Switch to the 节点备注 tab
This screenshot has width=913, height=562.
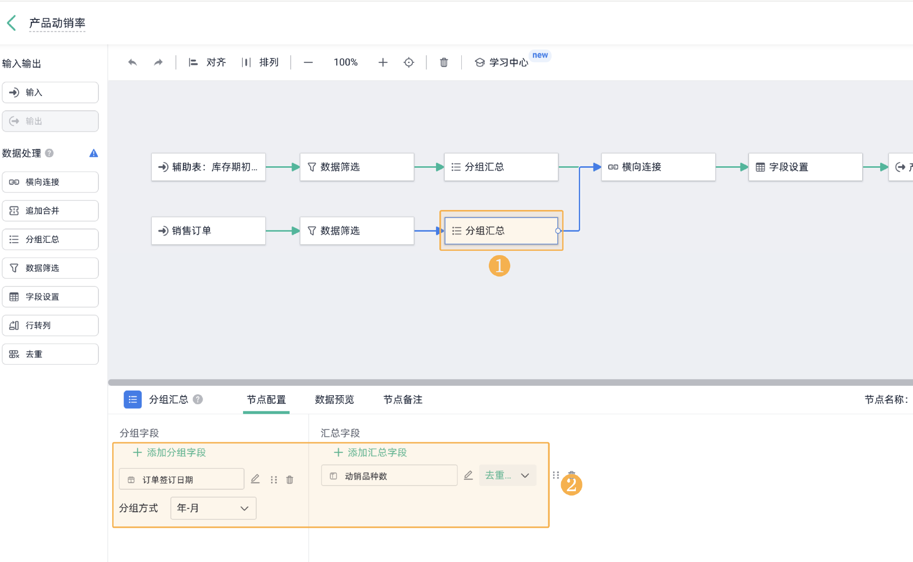(403, 400)
